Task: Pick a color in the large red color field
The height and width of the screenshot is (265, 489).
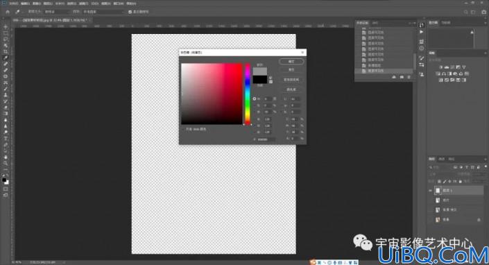Action: click(x=212, y=94)
